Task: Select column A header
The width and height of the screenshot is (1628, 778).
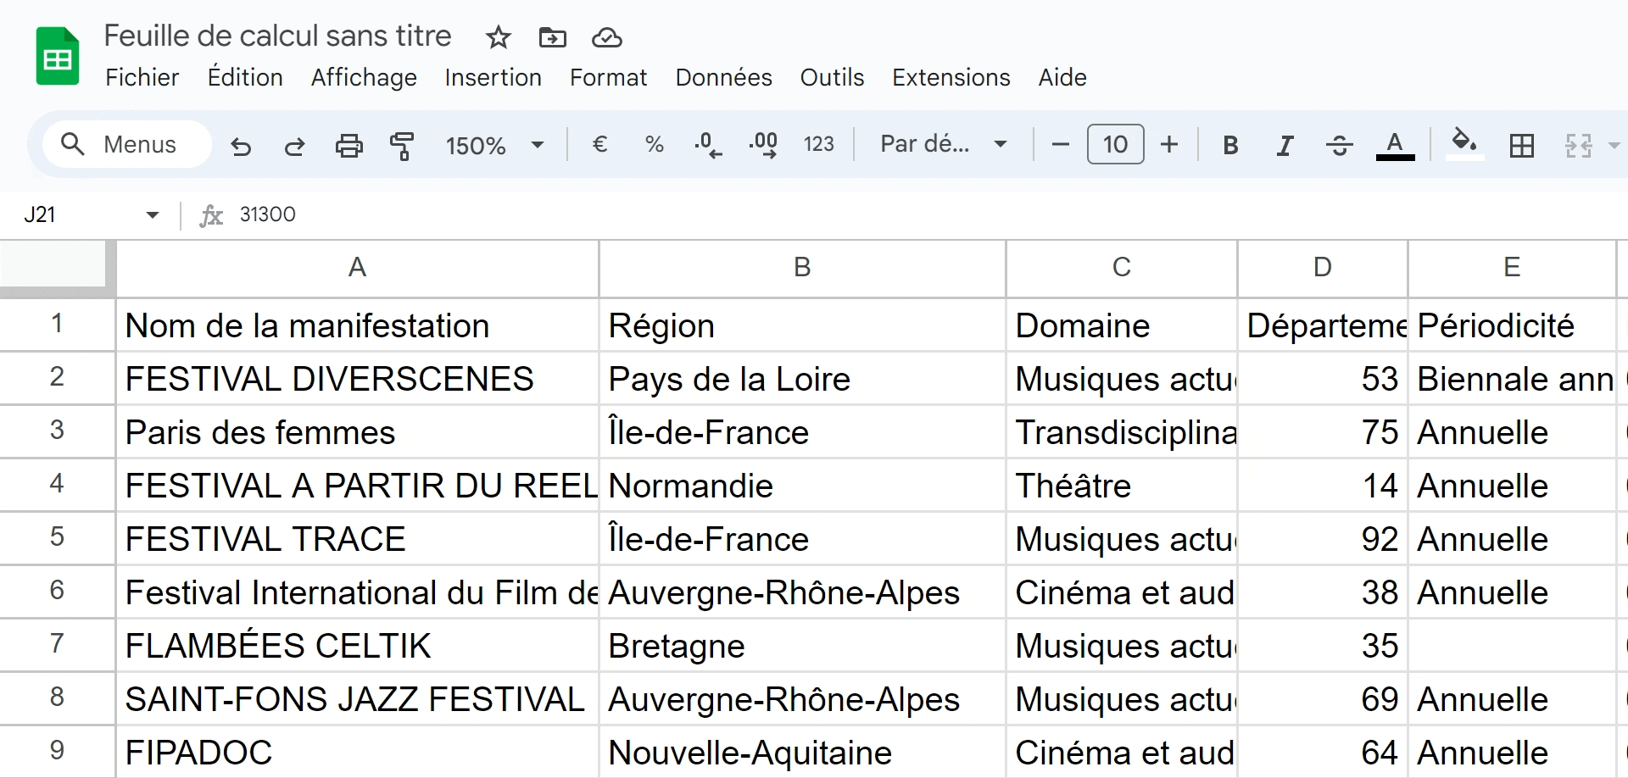Action: click(357, 268)
